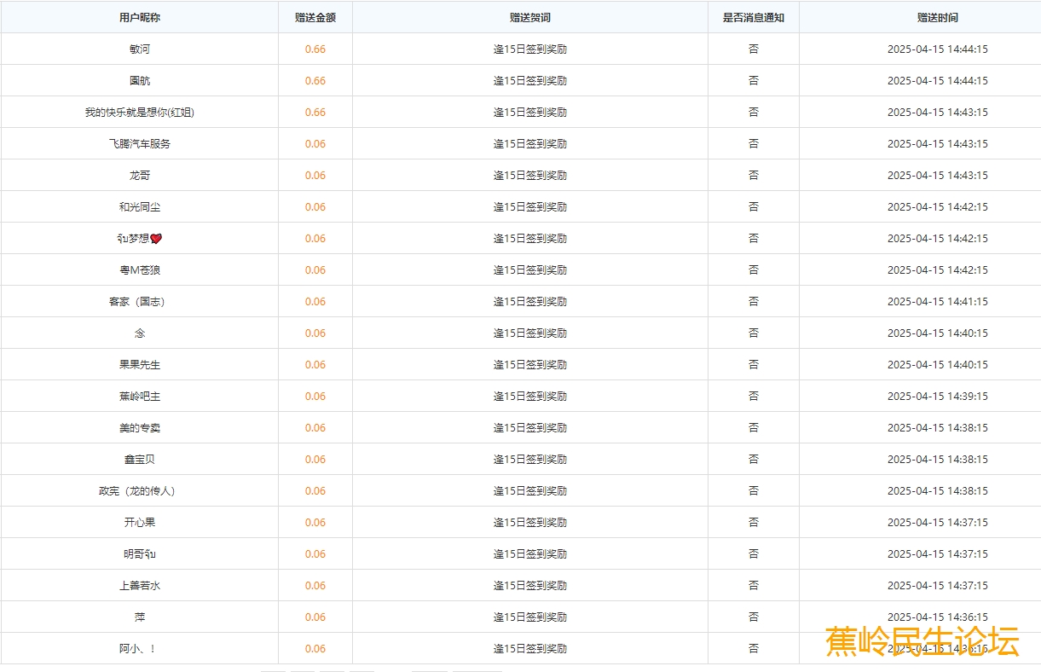Click the user 蕉岭吧主

(x=139, y=397)
